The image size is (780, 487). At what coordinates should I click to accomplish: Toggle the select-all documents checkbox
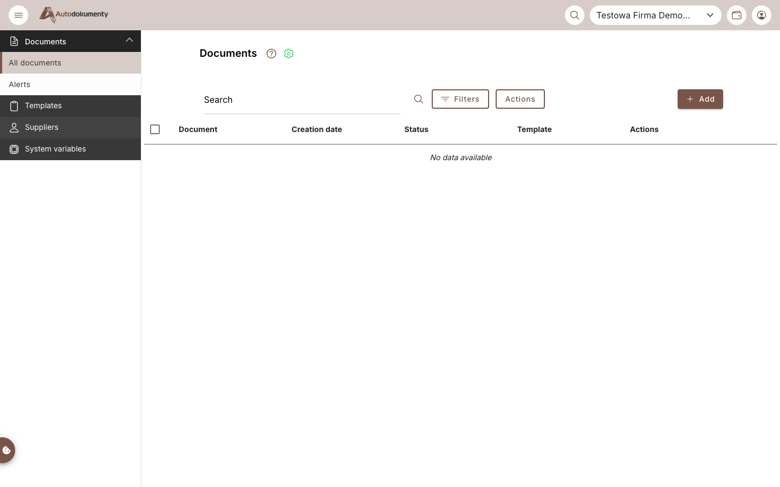click(155, 129)
